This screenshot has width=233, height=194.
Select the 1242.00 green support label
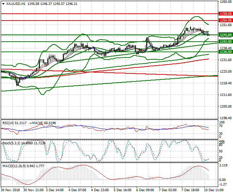click(x=226, y=42)
